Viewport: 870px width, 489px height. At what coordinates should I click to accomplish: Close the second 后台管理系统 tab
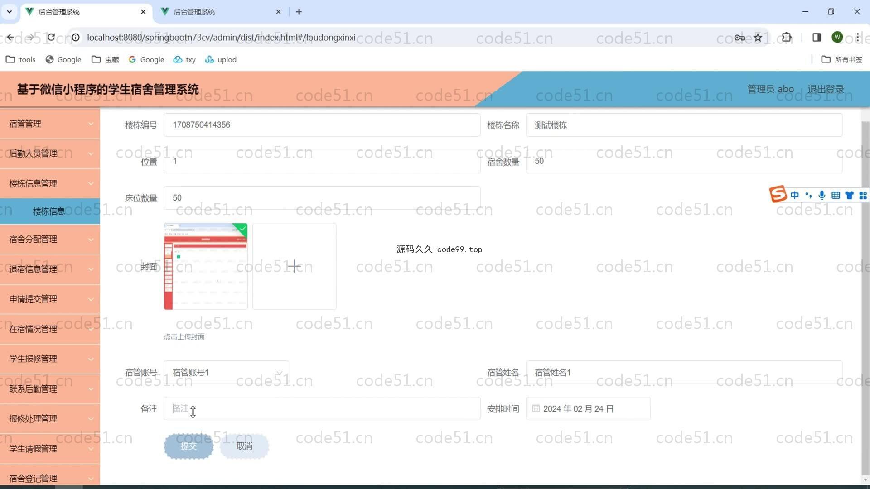coord(278,12)
